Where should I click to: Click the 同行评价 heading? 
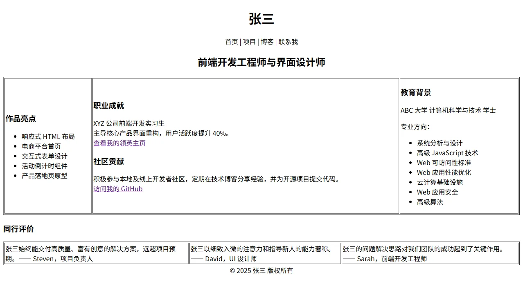pyautogui.click(x=19, y=229)
